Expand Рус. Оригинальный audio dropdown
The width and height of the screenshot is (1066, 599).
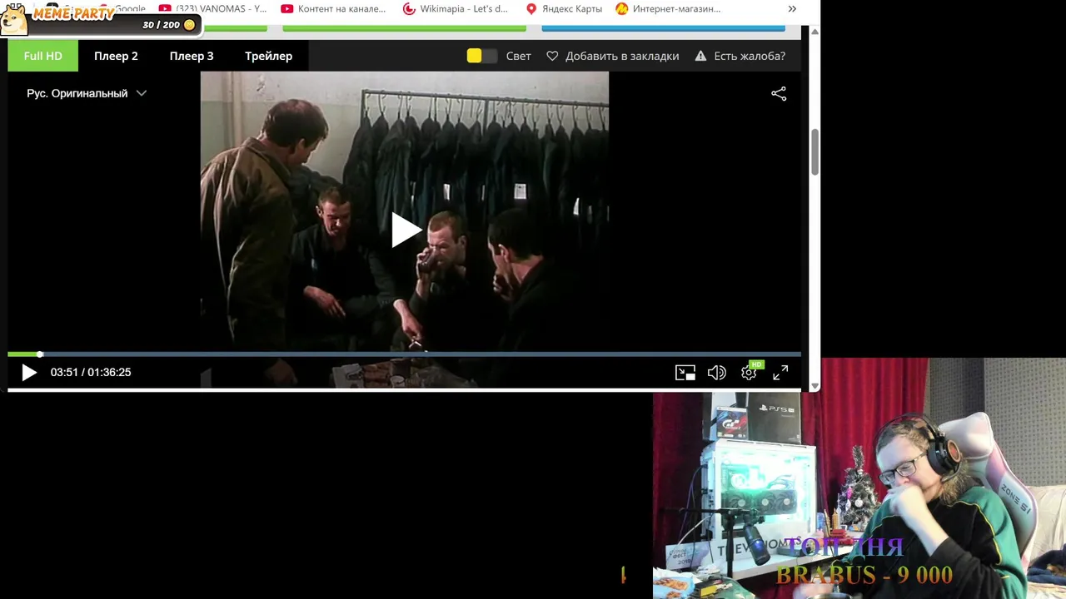(87, 93)
